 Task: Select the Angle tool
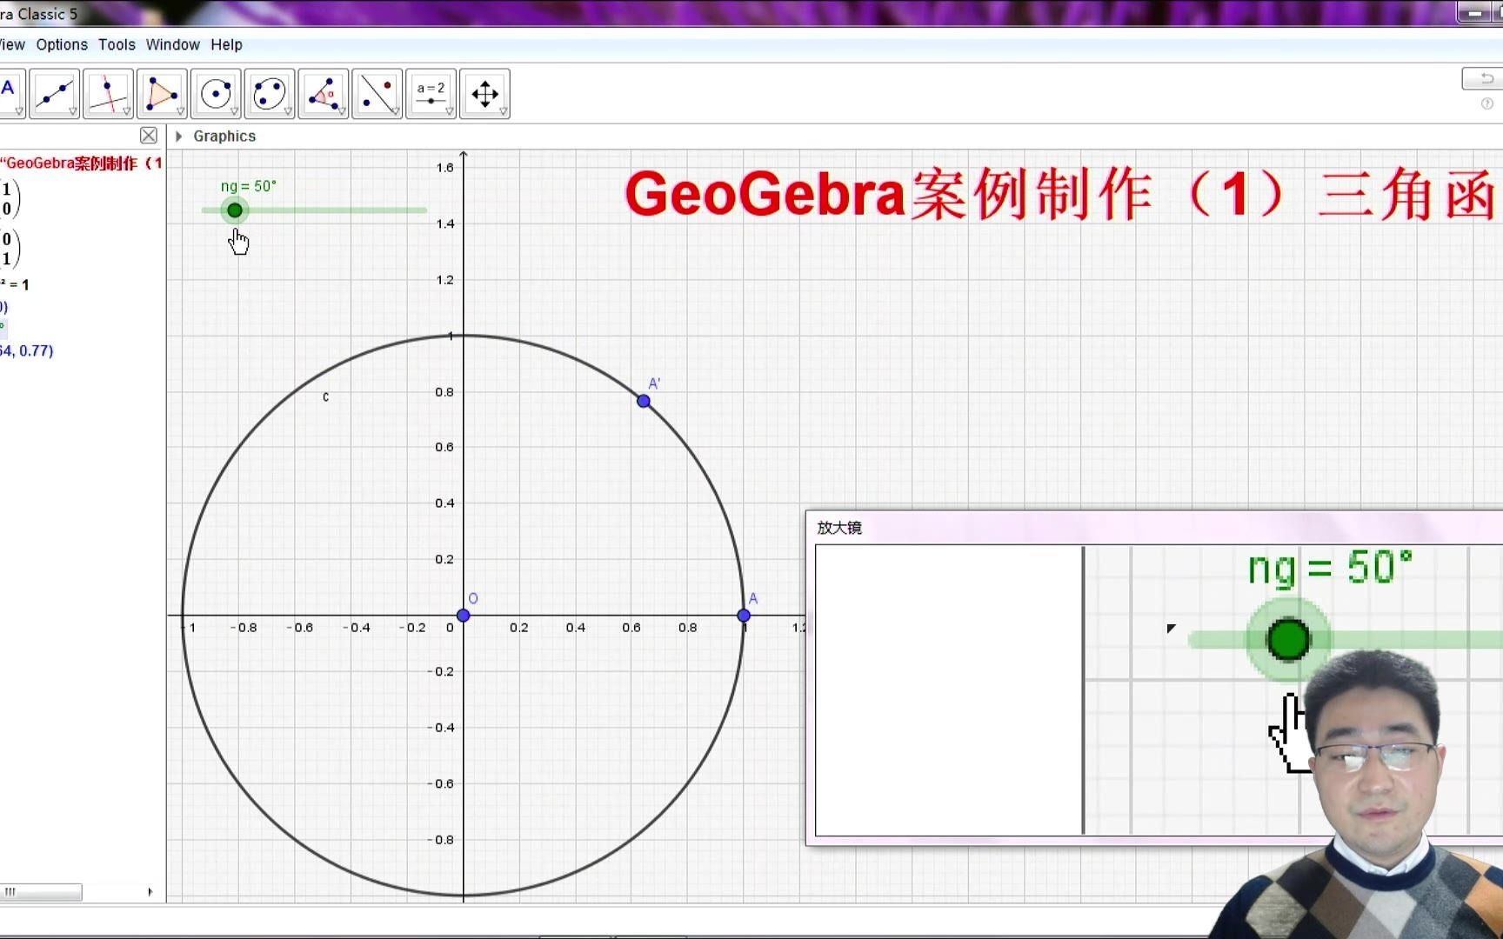pyautogui.click(x=324, y=92)
